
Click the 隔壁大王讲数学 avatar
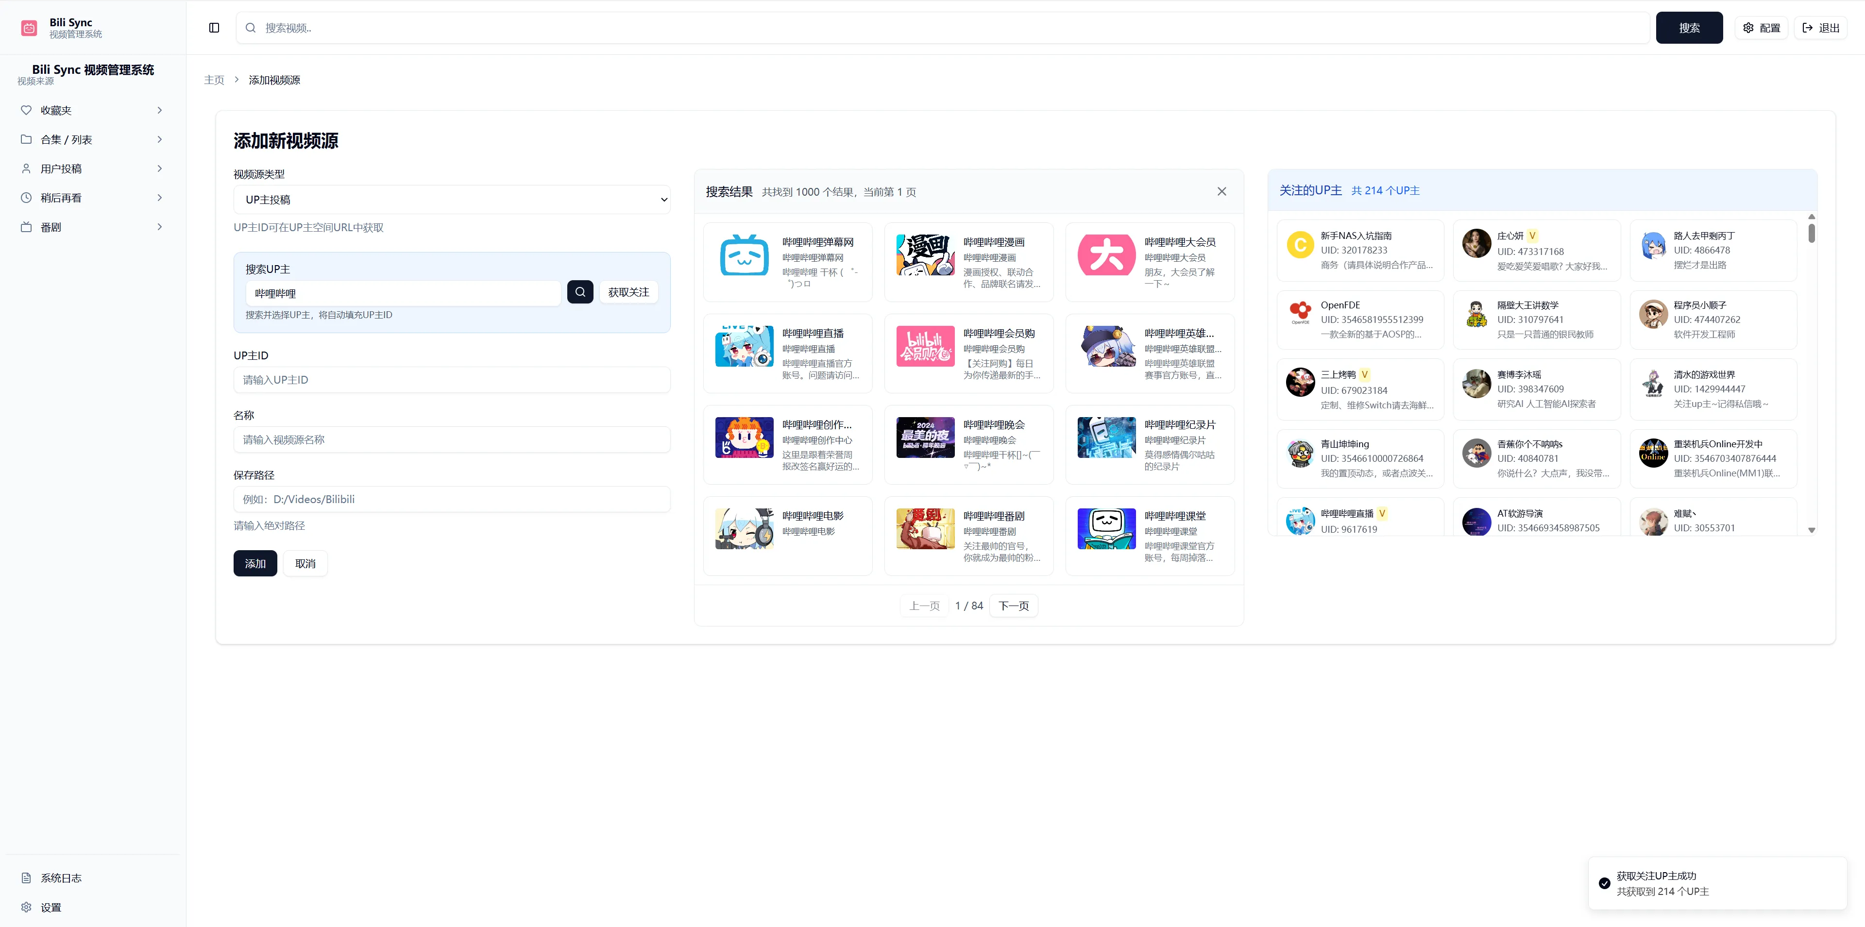pos(1477,313)
